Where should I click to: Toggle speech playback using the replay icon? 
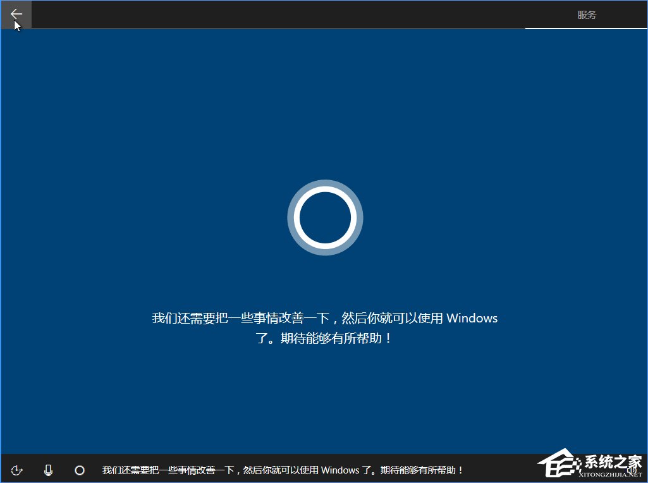tap(17, 470)
